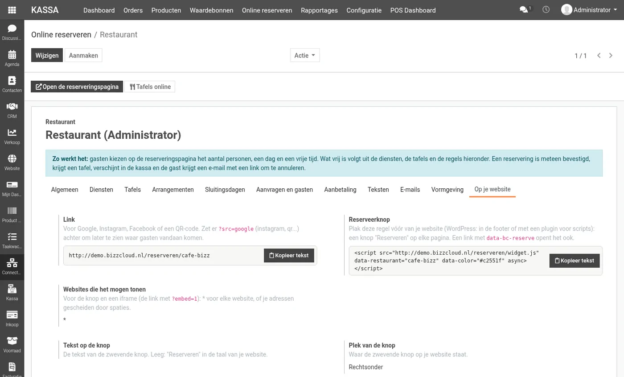The width and height of the screenshot is (624, 377).
Task: Go to next record arrow
Action: [x=611, y=56]
